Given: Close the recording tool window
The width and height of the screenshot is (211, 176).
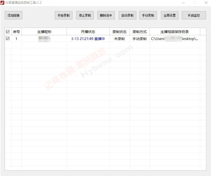Looking at the screenshot, I should pyautogui.click(x=206, y=3).
